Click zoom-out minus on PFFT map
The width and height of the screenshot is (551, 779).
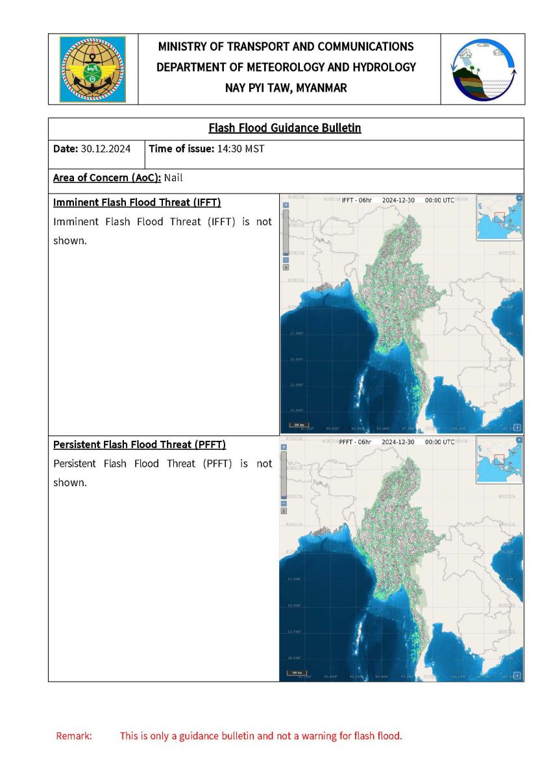[284, 503]
